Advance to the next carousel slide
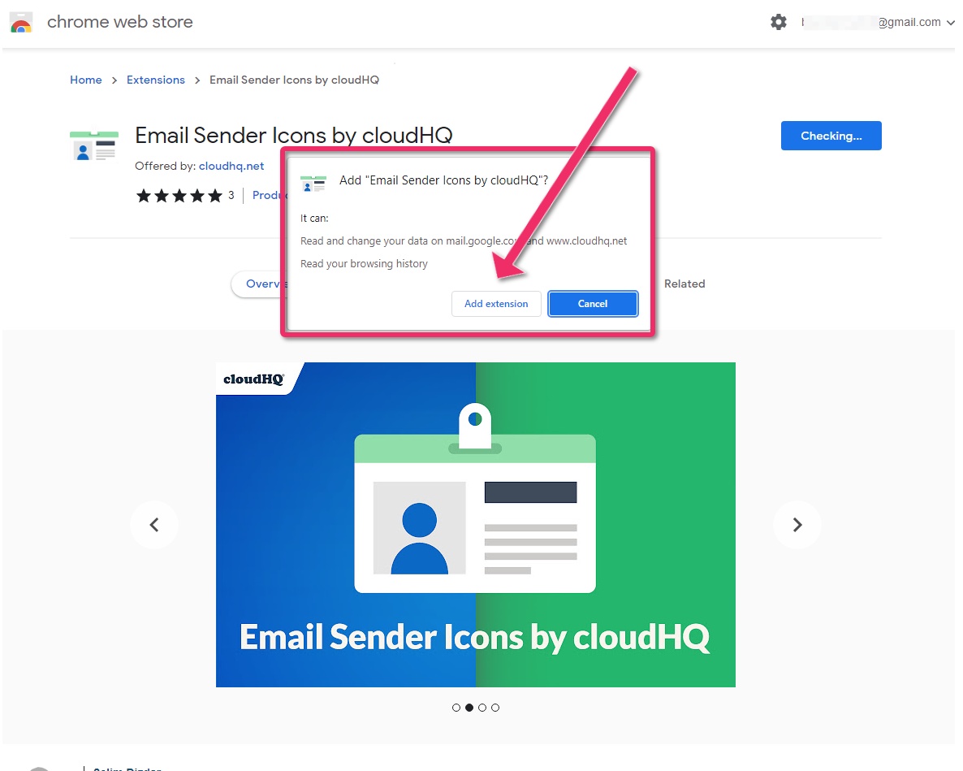The image size is (963, 771). (797, 525)
